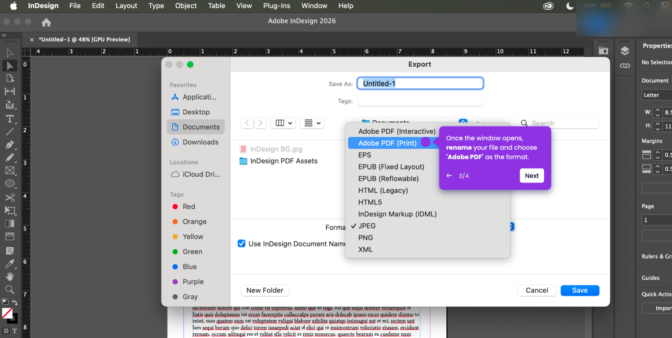Select the Page tool
This screenshot has height=338, width=672.
point(10,78)
